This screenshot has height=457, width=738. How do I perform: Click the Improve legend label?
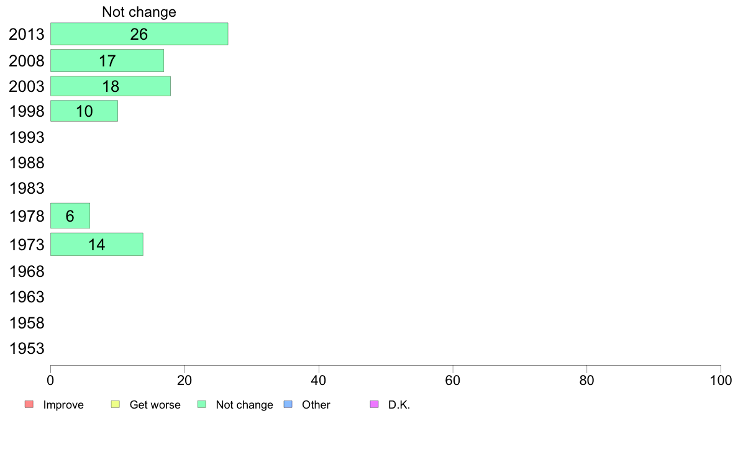coord(63,405)
